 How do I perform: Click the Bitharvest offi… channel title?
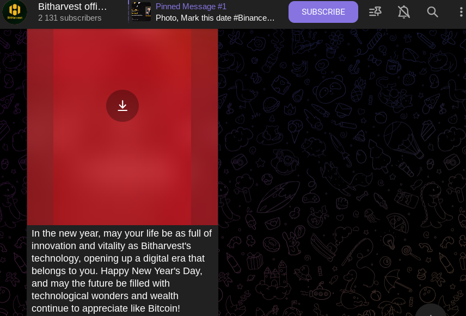[x=72, y=6]
